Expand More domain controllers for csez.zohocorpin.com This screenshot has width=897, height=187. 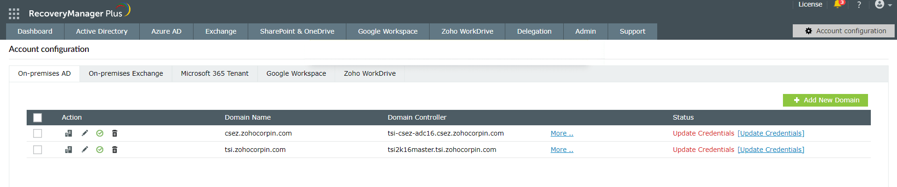[x=562, y=133]
